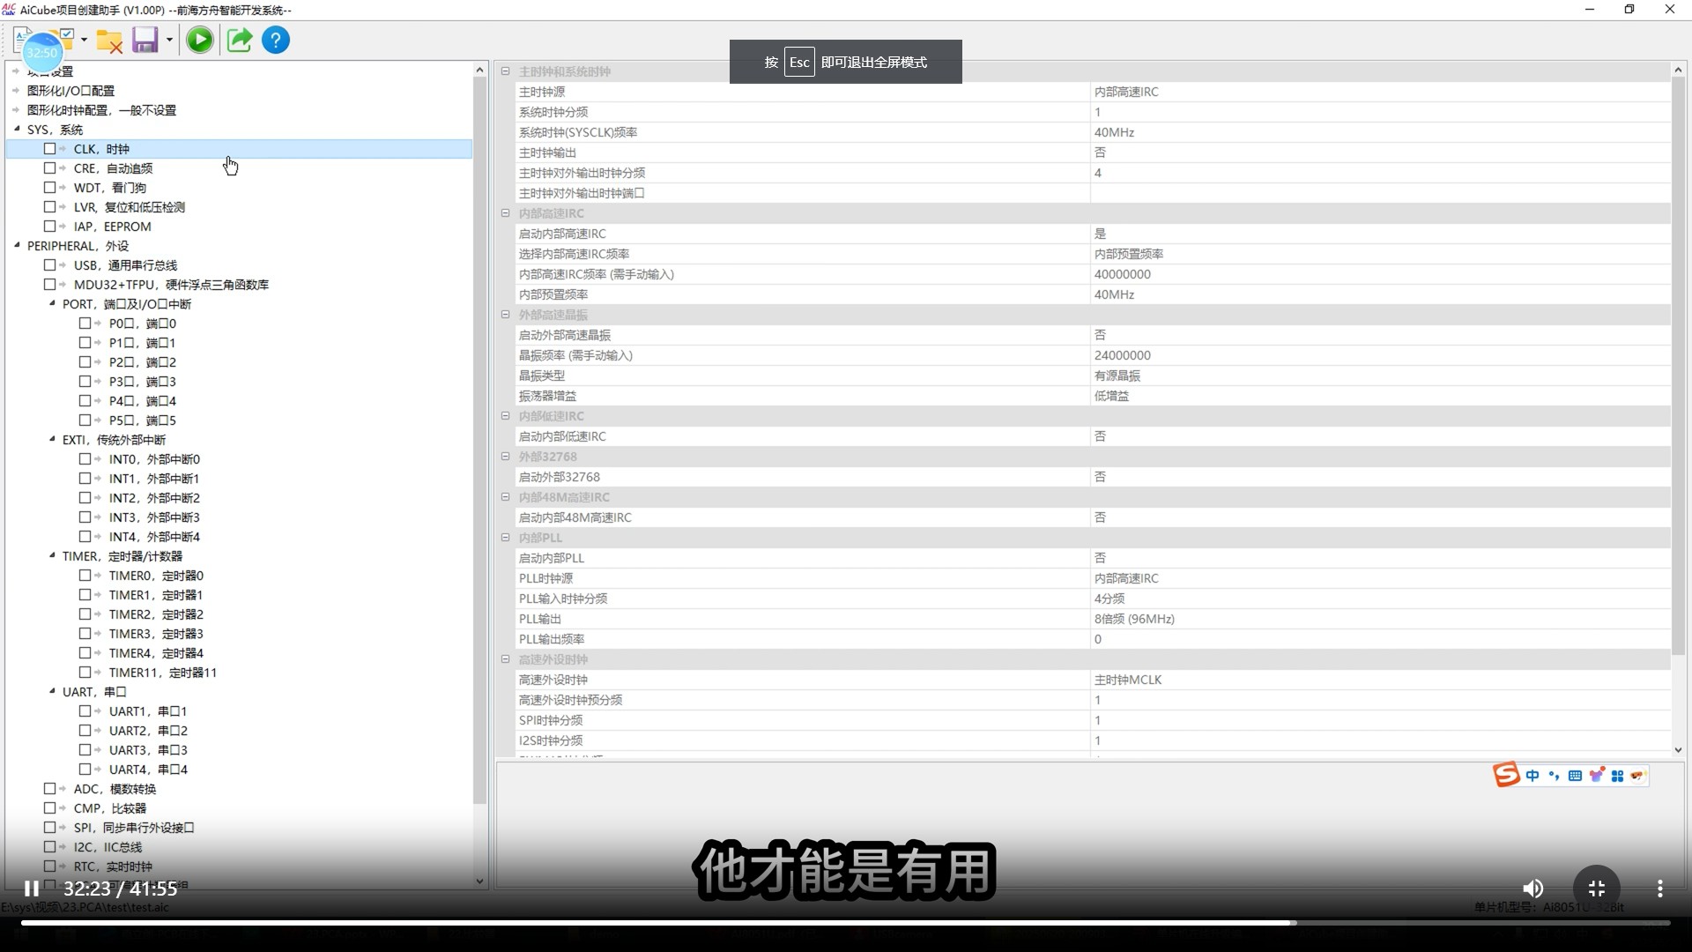
Task: Select CRE auto-trim tree item
Action: point(113,168)
